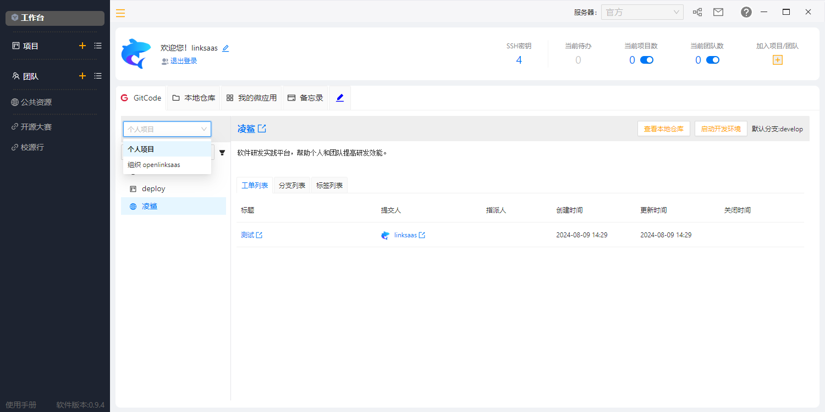Click the pencil icon next to username linksaas
This screenshot has height=412, width=825.
(226, 48)
